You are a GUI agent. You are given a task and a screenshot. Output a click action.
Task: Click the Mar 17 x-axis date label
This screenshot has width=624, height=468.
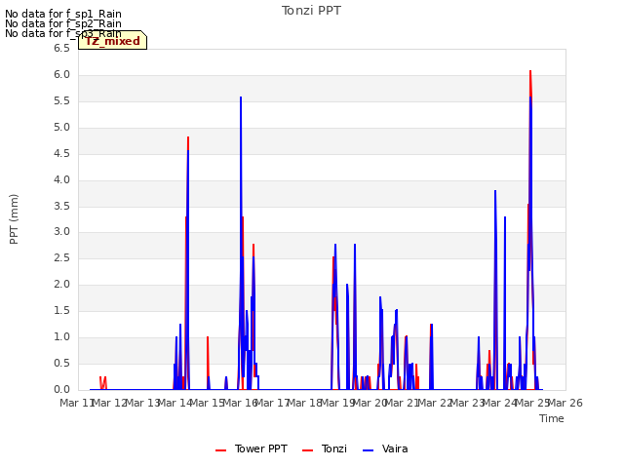click(272, 403)
